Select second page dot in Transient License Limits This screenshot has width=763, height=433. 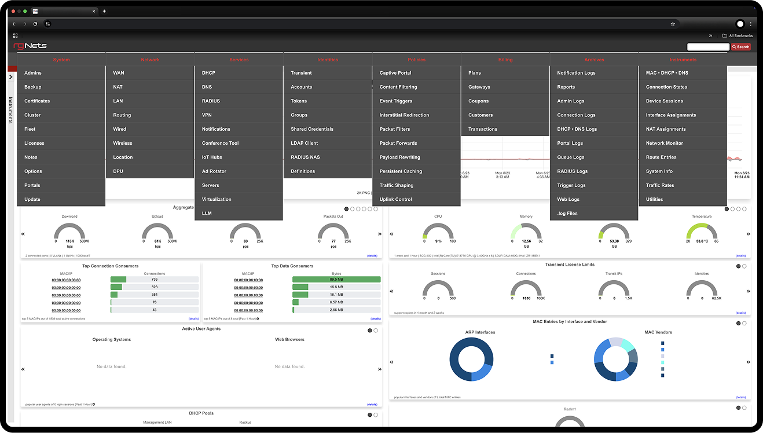[744, 266]
